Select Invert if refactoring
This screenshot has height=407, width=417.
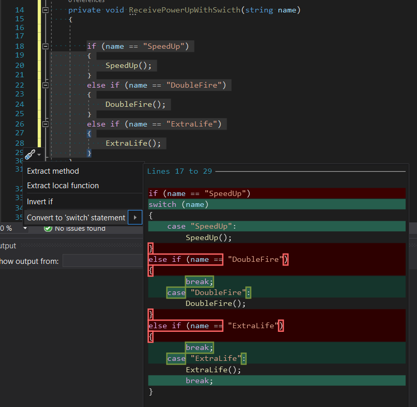[40, 202]
